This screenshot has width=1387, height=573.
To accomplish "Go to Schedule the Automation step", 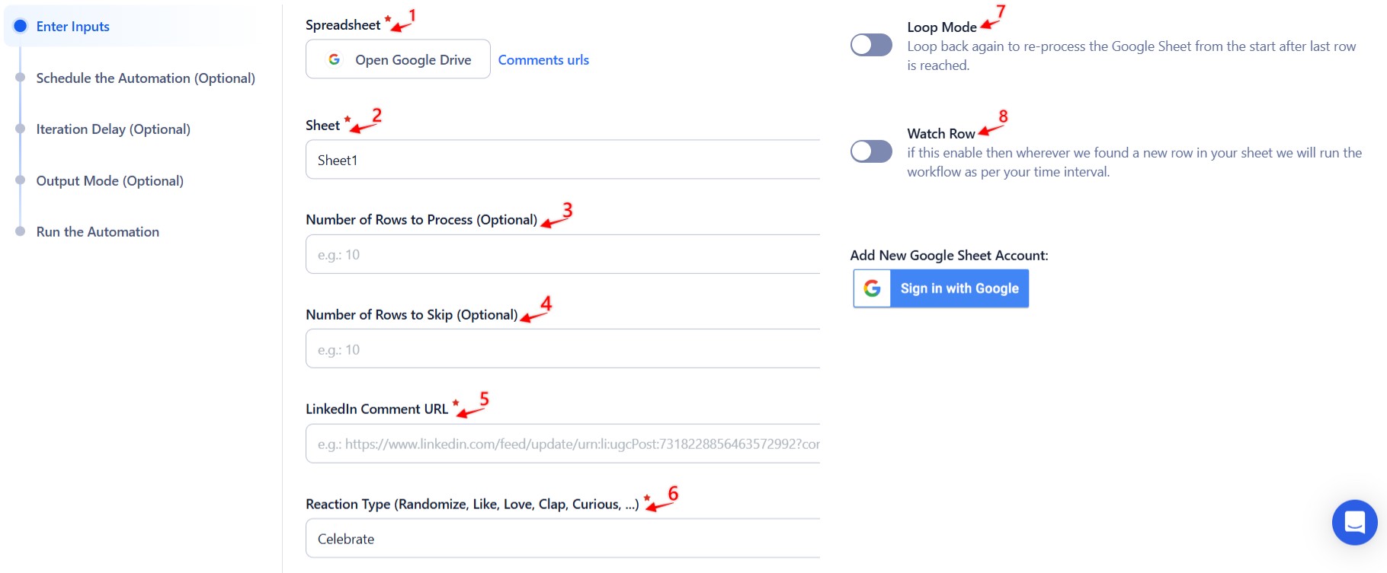I will (x=146, y=78).
